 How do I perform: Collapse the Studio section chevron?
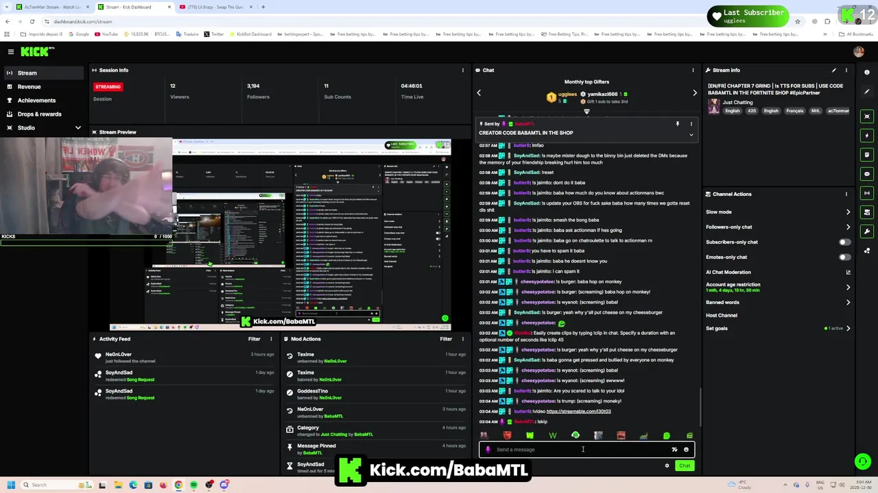pos(78,127)
